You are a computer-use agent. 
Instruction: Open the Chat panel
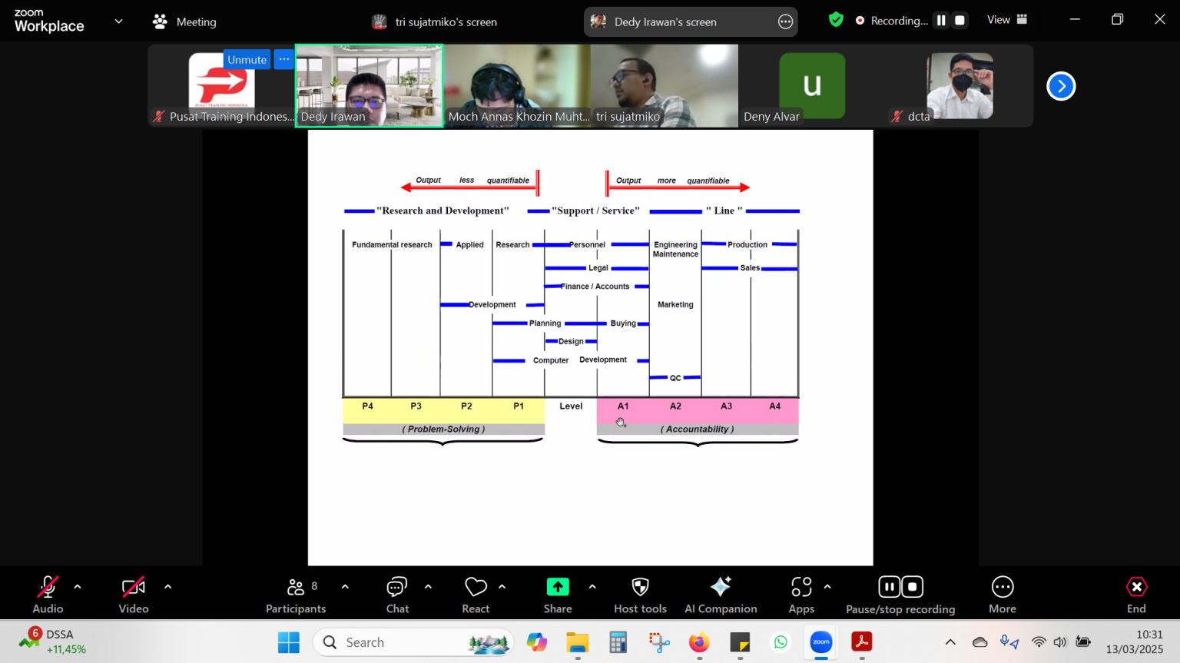(396, 592)
